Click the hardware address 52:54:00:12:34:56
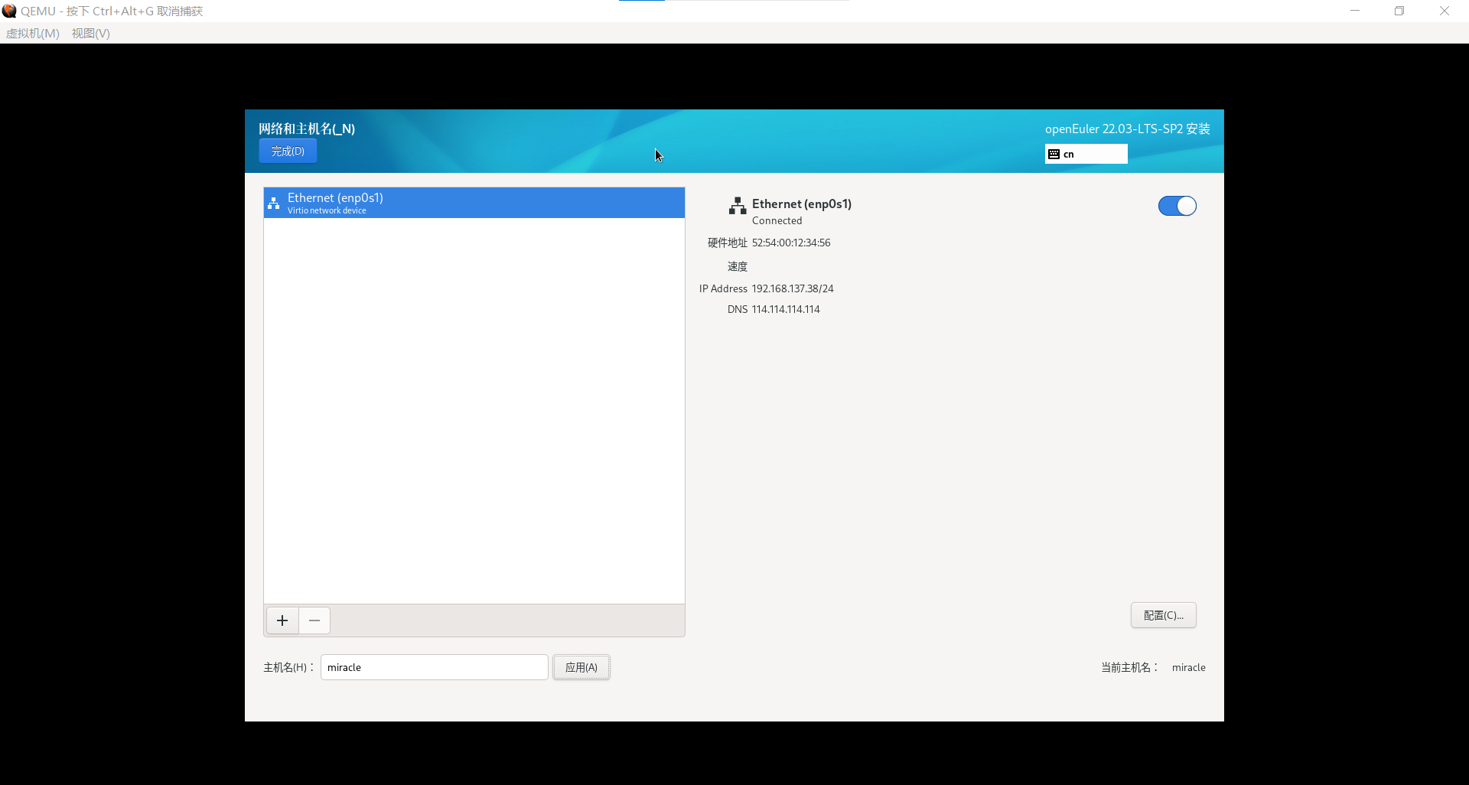1469x785 pixels. click(791, 243)
